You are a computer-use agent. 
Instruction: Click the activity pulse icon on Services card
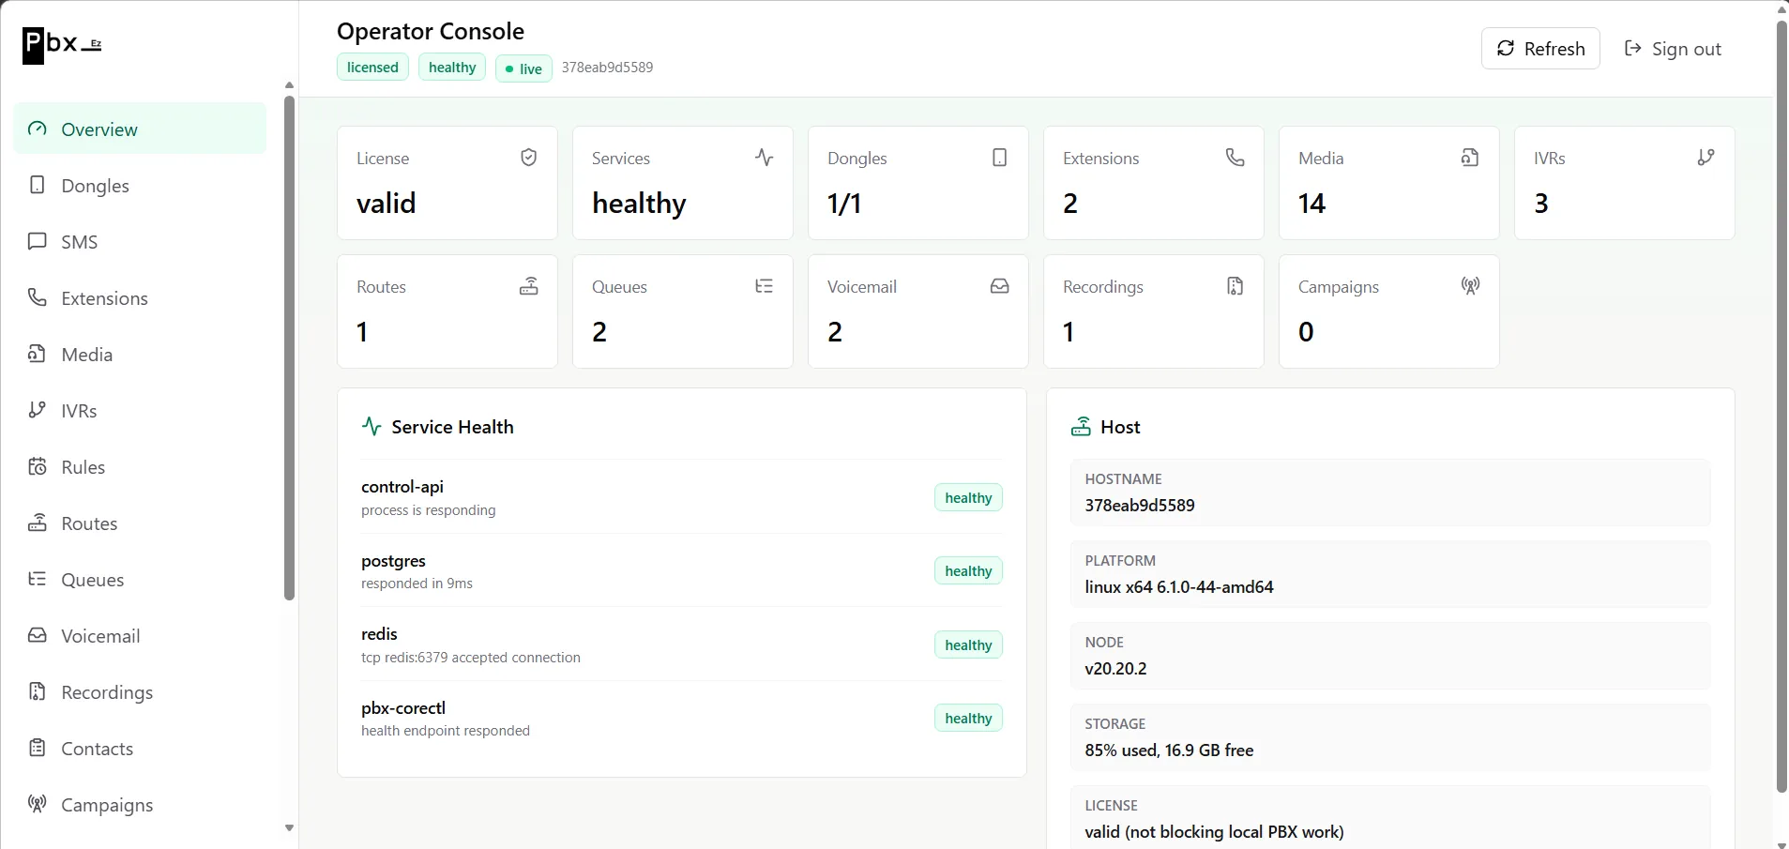coord(765,158)
